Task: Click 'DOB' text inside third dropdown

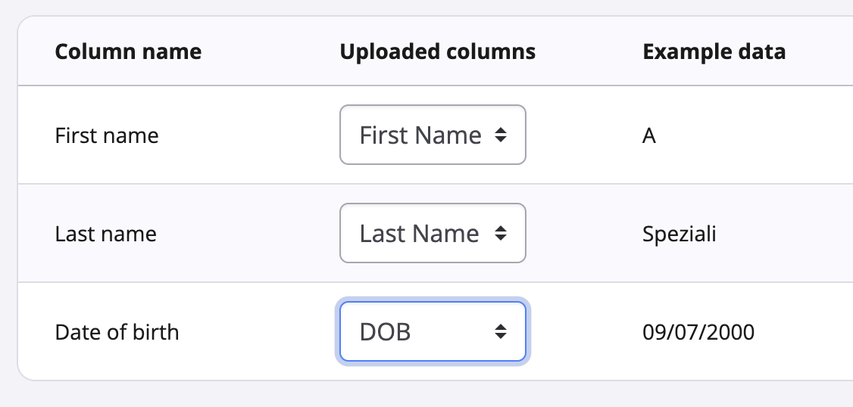Action: coord(385,332)
